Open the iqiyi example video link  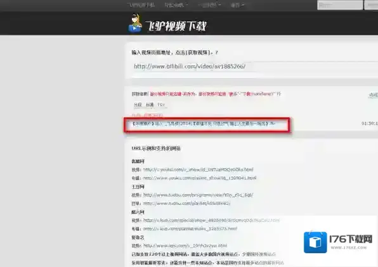coord(185,246)
